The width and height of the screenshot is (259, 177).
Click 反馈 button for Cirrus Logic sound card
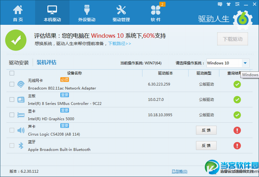206,130
